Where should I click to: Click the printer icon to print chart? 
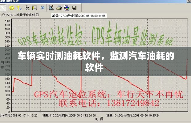point(59,8)
